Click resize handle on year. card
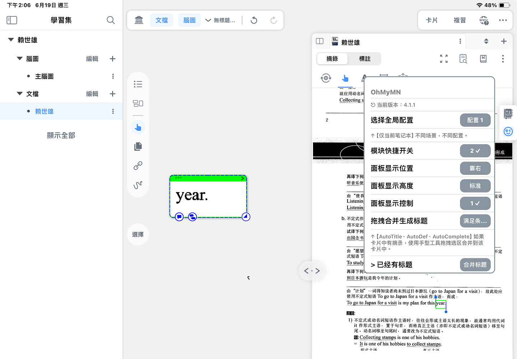This screenshot has height=359, width=517. pos(246,216)
